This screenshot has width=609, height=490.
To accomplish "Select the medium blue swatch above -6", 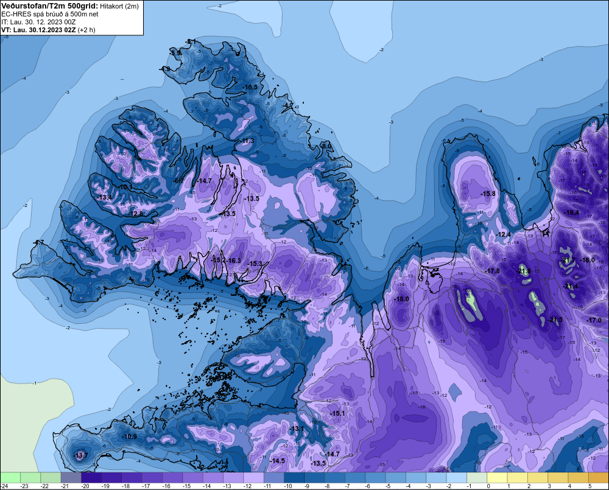I will (375, 477).
